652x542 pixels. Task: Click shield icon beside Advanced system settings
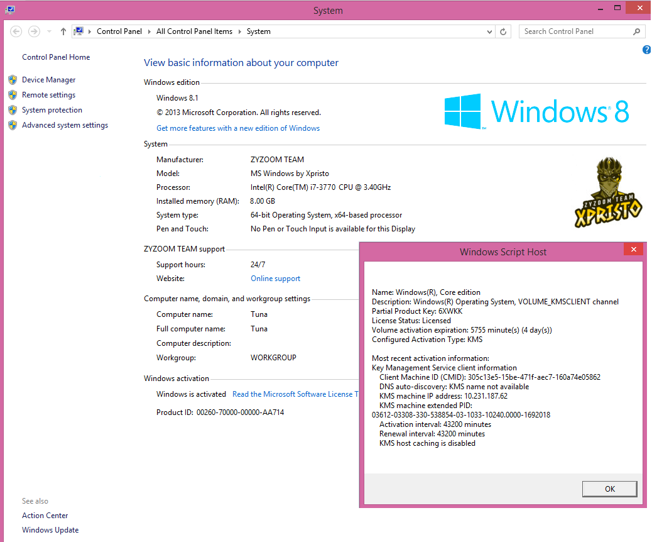[x=13, y=125]
